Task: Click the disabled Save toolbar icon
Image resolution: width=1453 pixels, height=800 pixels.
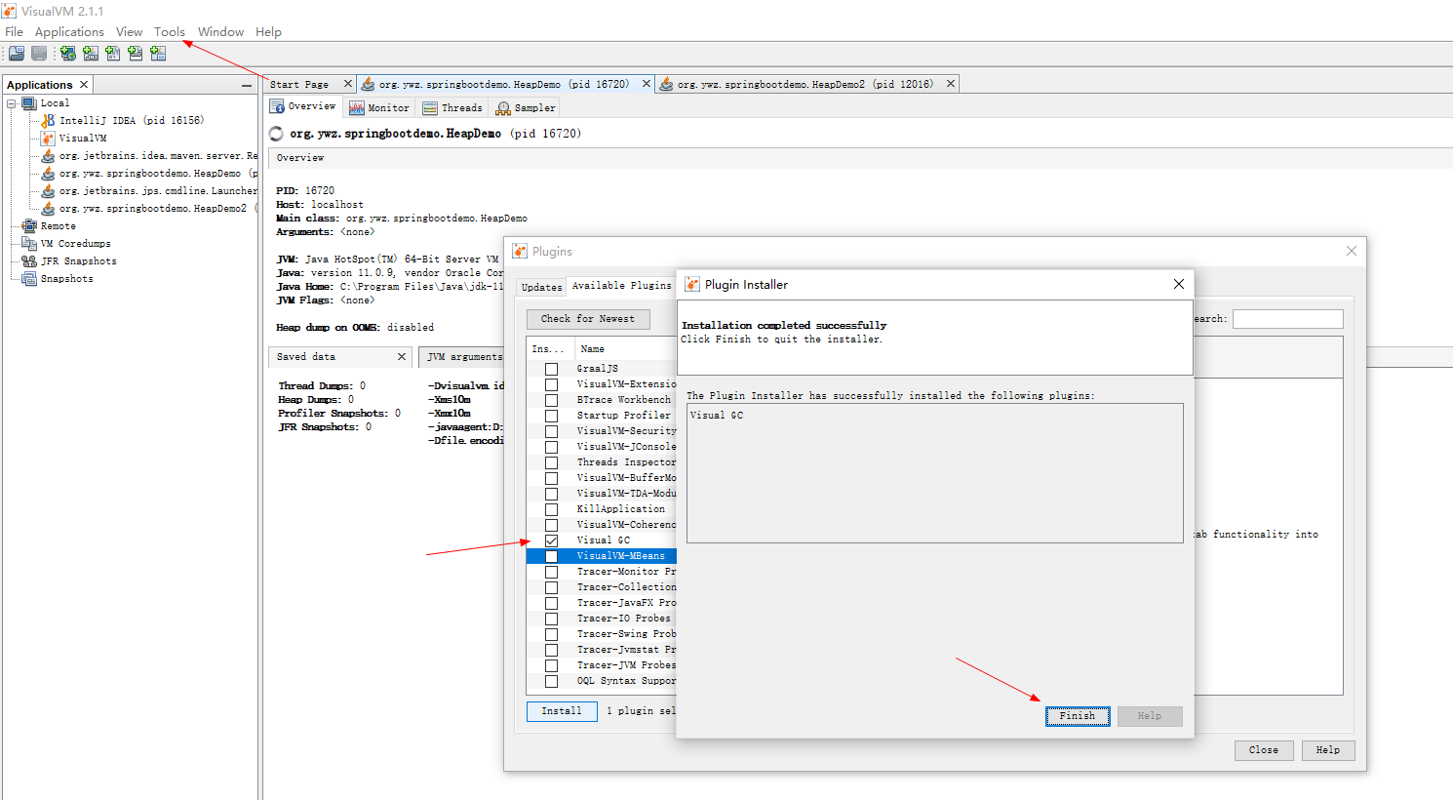Action: pyautogui.click(x=39, y=54)
